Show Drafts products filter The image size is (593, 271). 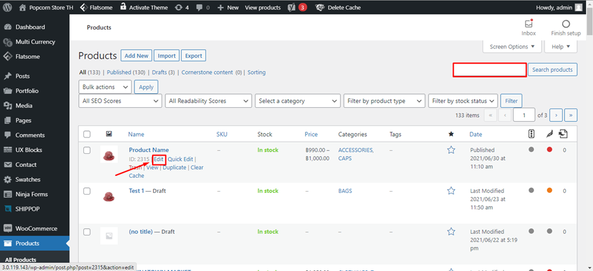coord(160,72)
